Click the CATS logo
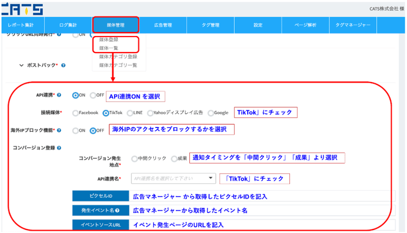Viewport: 407px width, 233px height. tap(22, 9)
